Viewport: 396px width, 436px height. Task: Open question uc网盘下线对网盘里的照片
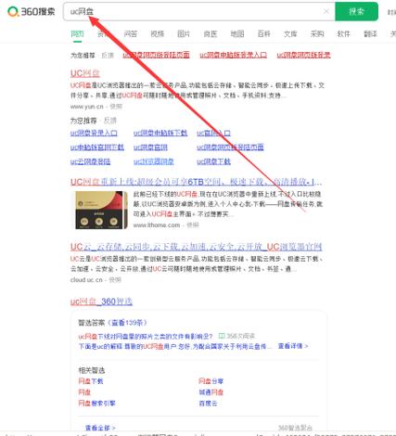(146, 336)
